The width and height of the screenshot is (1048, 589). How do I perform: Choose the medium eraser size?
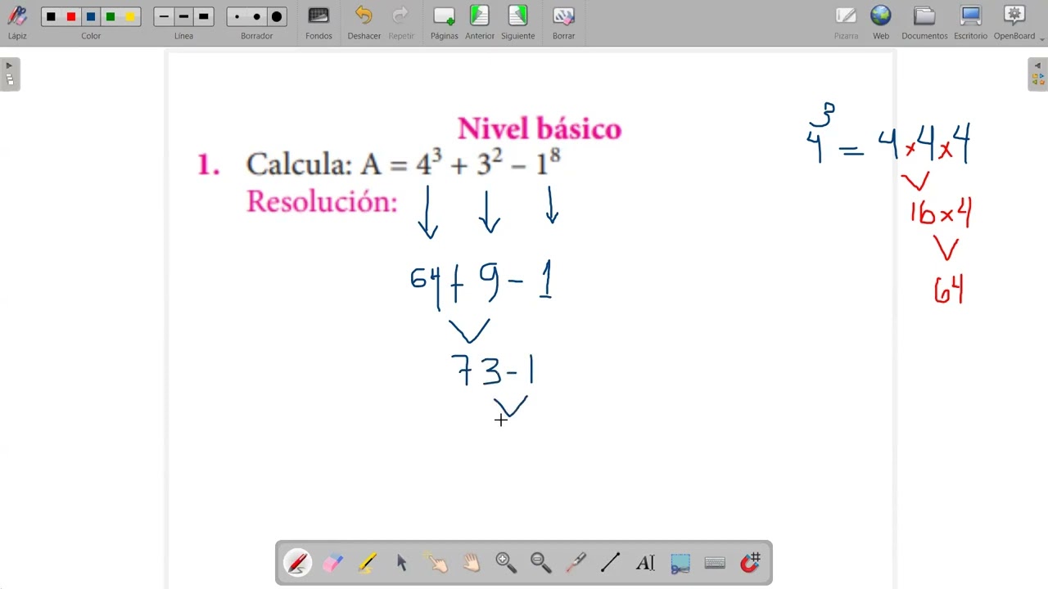tap(257, 16)
